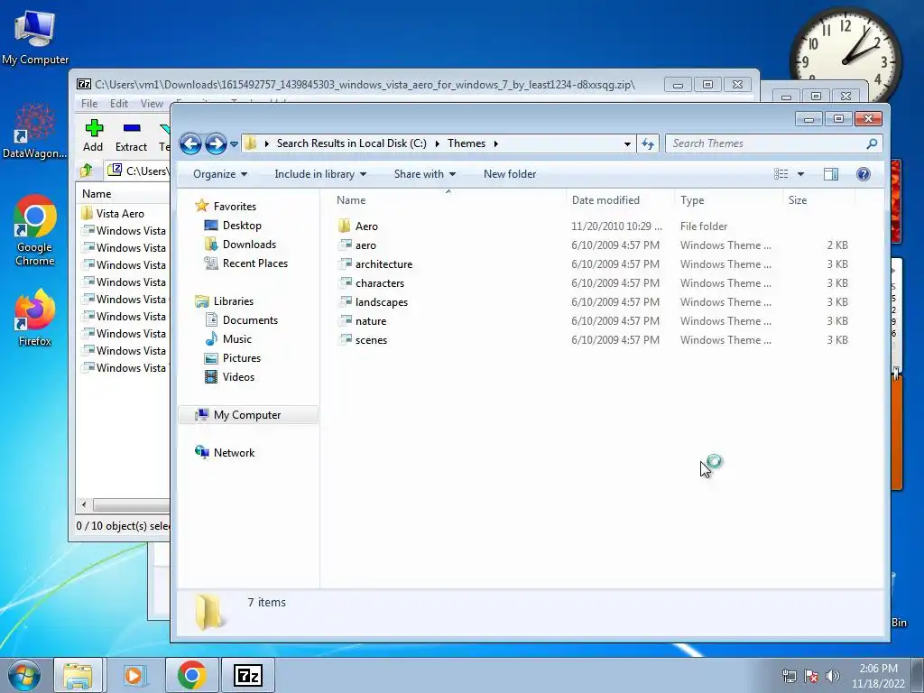Open the Organize menu
The image size is (924, 693).
220,174
